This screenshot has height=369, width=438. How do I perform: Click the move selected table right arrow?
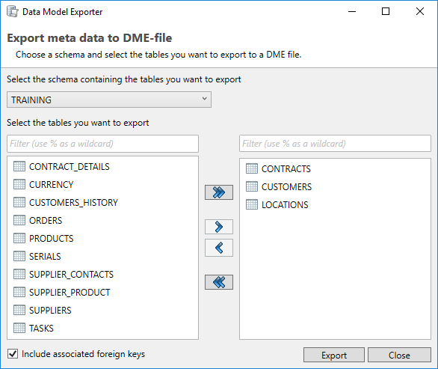(x=219, y=227)
